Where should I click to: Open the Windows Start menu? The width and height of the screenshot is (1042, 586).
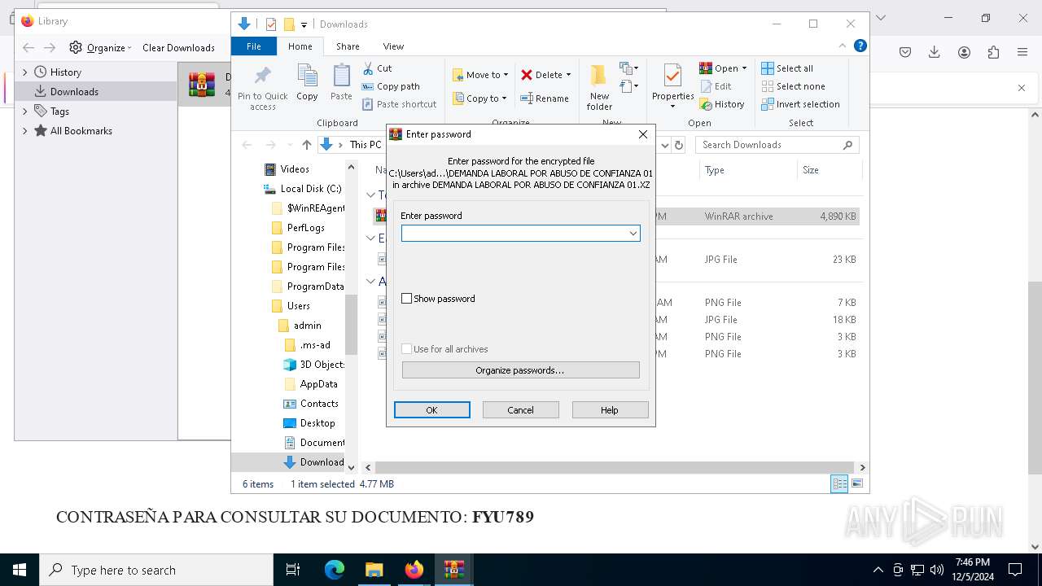point(20,570)
